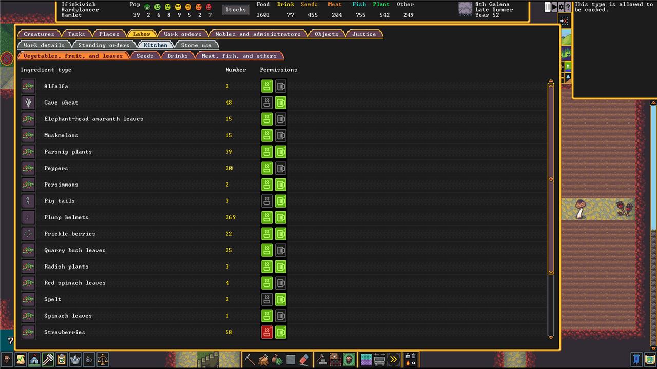Viewport: 657px width, 369px height.
Task: Open the help question mark icon
Action: point(568,7)
